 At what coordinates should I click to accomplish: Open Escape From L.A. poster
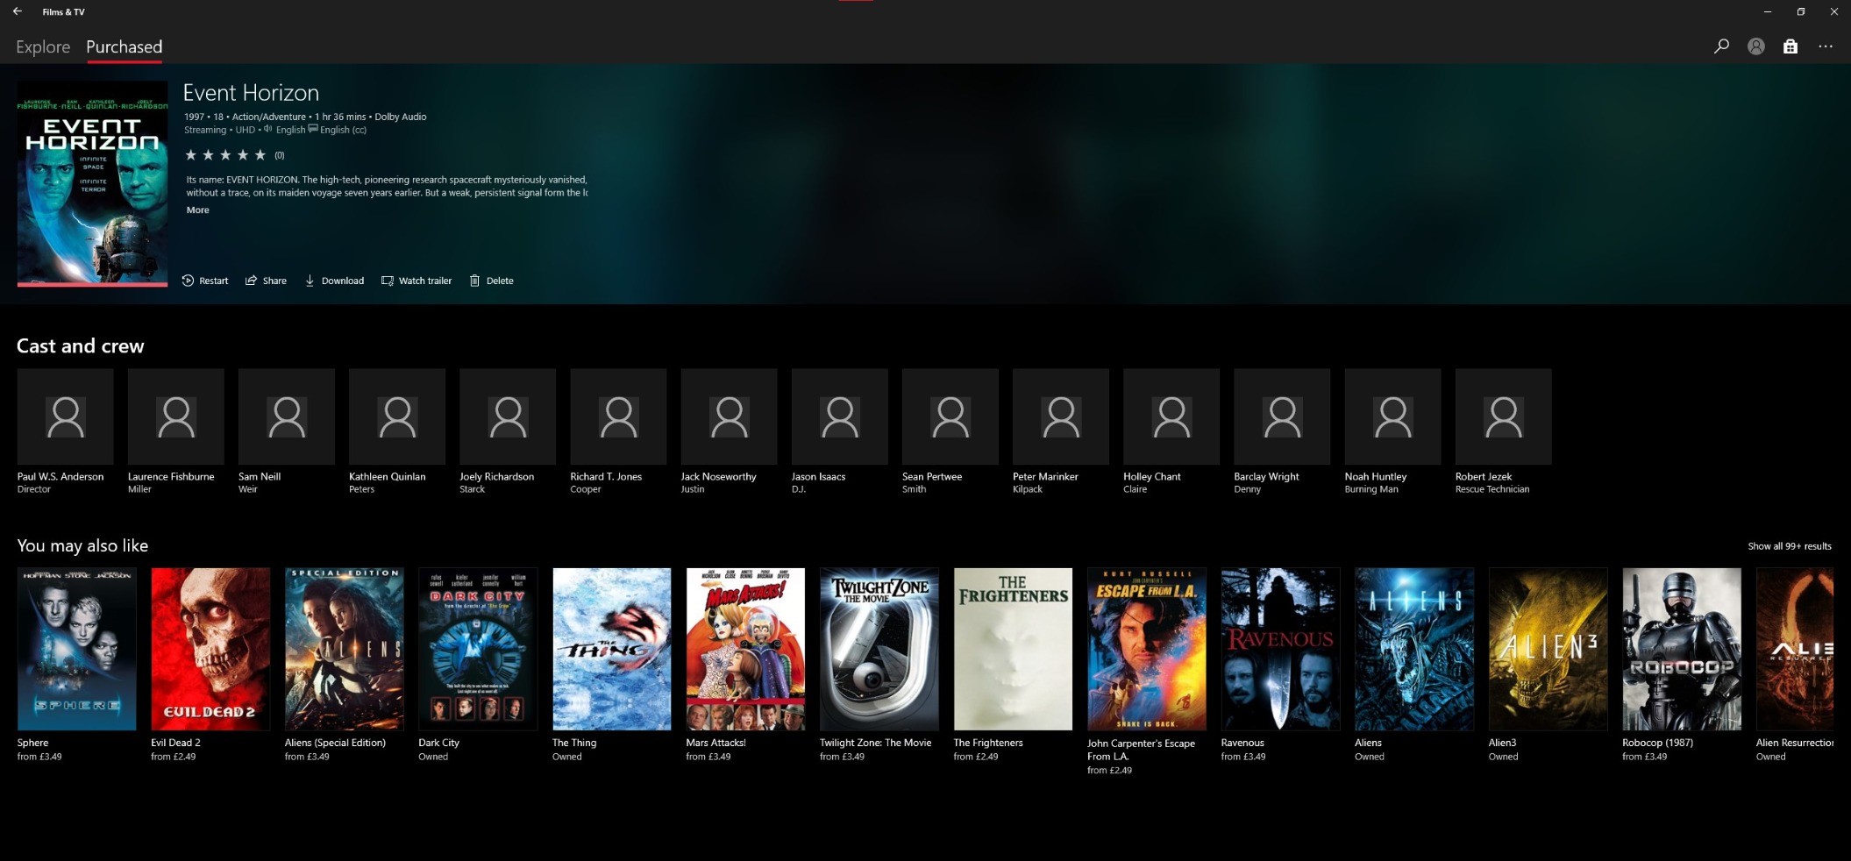pos(1147,649)
